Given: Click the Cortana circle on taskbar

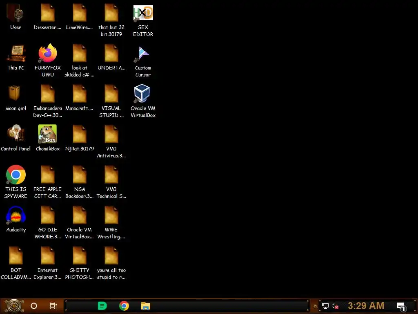Looking at the screenshot, I should tap(34, 306).
